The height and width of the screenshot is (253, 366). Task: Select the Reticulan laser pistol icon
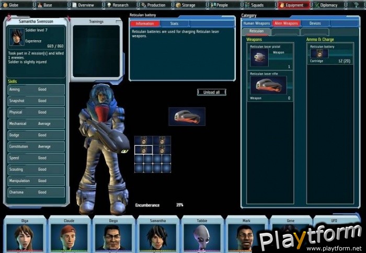click(x=259, y=57)
